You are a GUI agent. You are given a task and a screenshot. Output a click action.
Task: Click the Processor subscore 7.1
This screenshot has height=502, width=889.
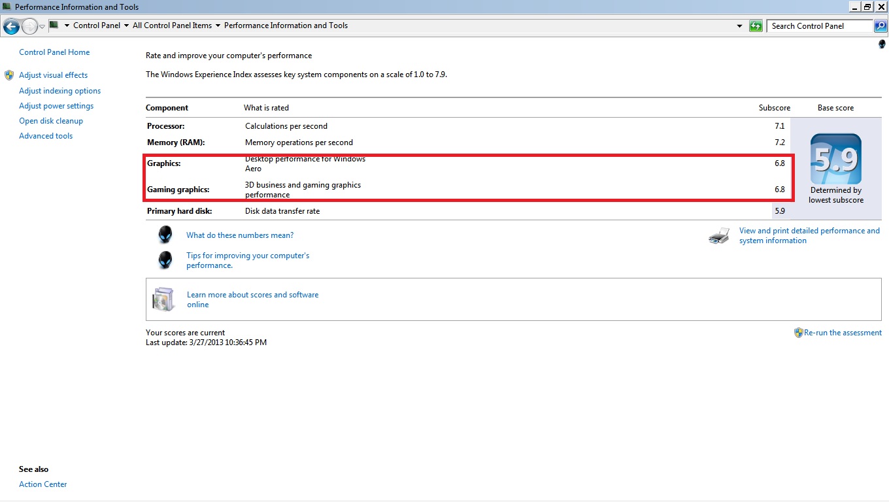coord(780,126)
